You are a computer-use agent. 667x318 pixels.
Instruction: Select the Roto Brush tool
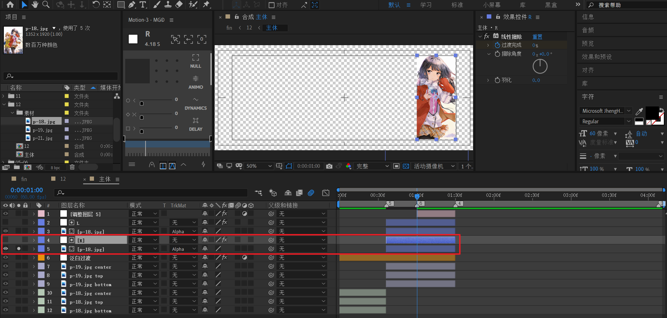tap(193, 5)
